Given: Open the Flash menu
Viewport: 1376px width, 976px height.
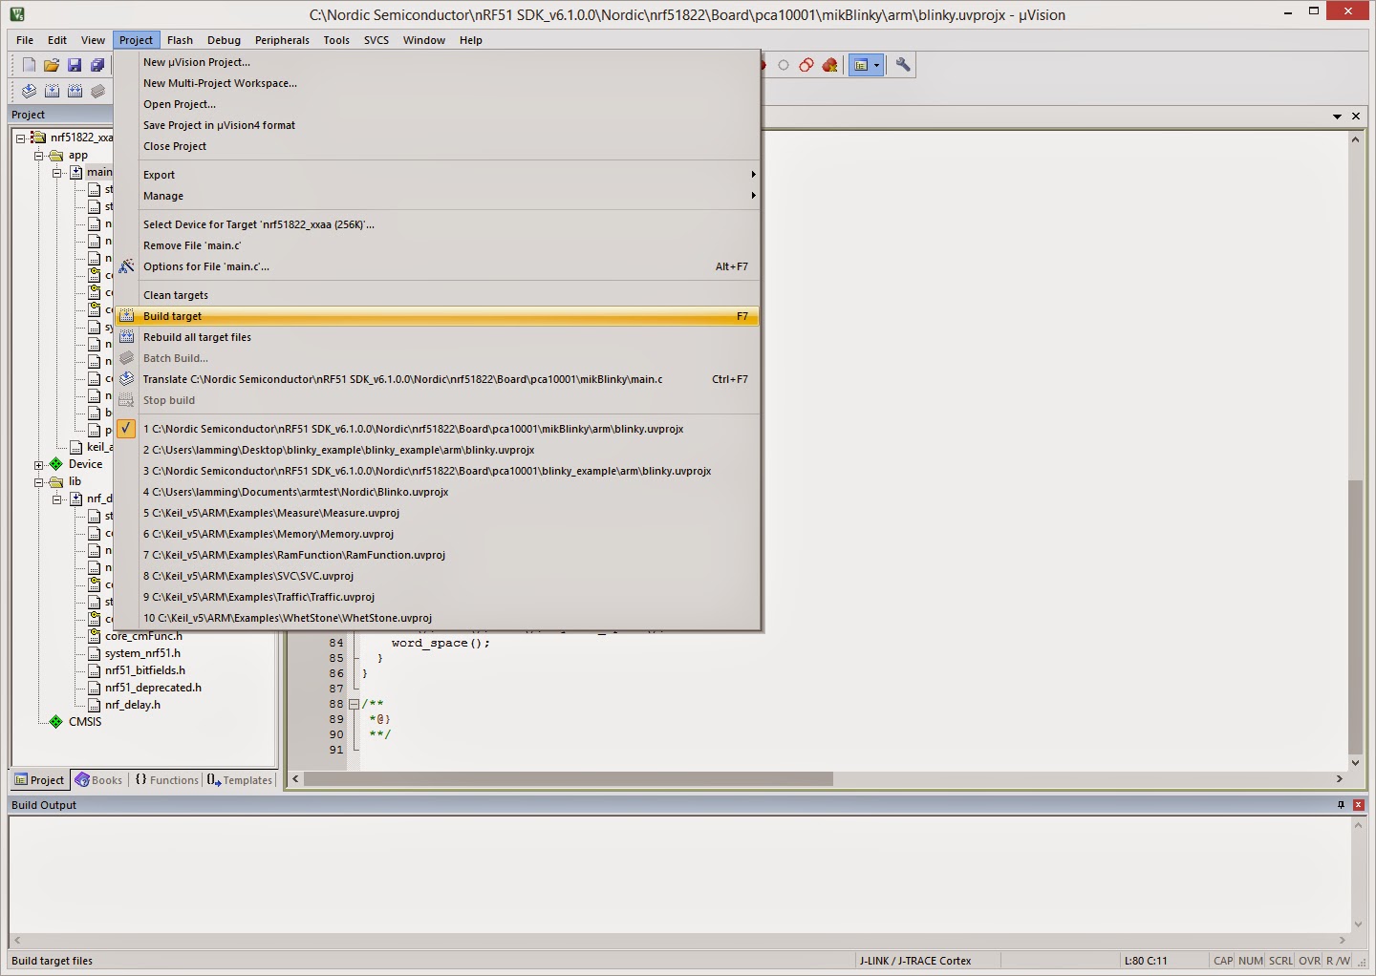Looking at the screenshot, I should click(x=180, y=40).
